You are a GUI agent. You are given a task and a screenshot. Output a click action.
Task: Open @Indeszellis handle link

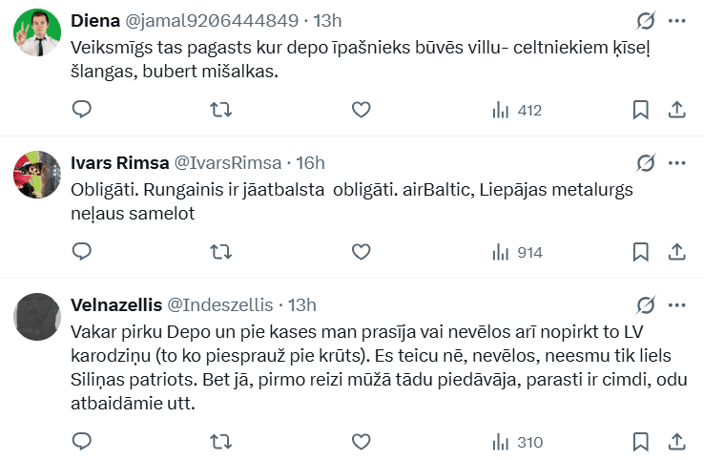coord(220,305)
